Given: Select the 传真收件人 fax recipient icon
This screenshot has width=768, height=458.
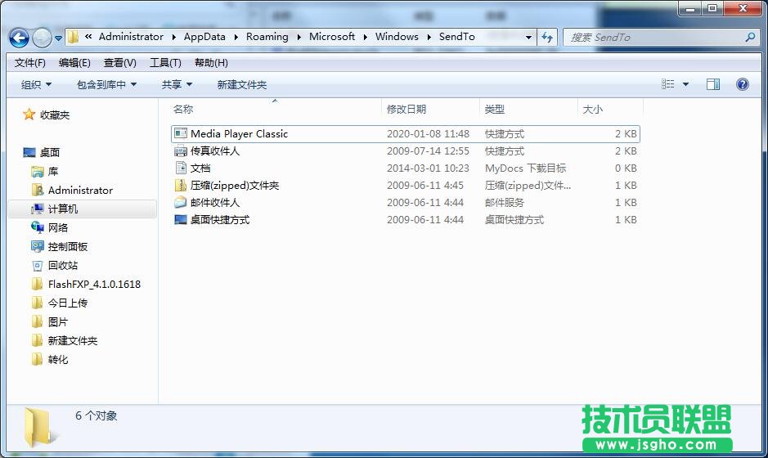Looking at the screenshot, I should (181, 151).
